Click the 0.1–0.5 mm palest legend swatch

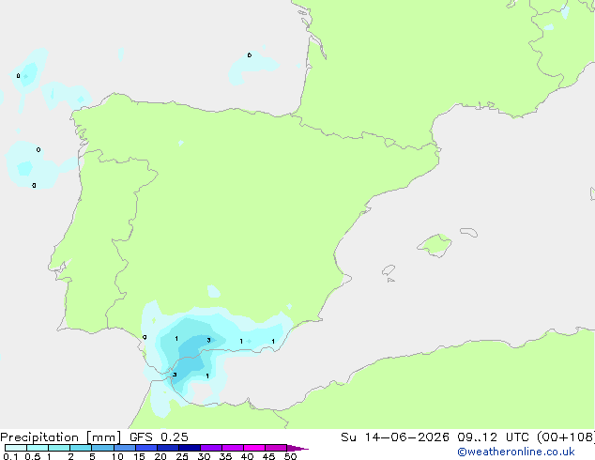pyautogui.click(x=16, y=448)
